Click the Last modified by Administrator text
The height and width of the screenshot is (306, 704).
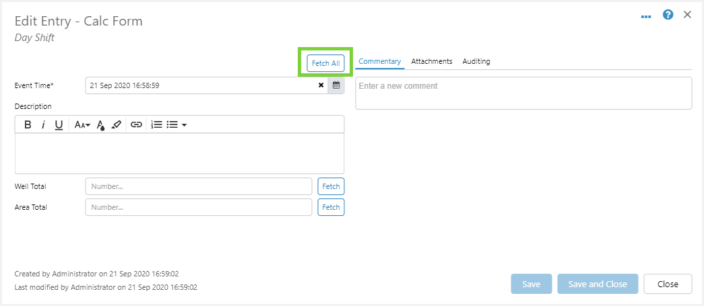[106, 287]
